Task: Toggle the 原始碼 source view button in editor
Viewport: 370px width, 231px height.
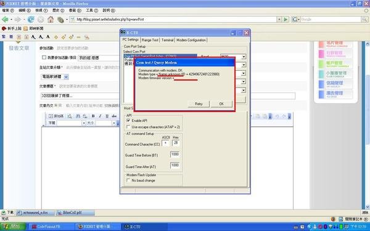Action: click(x=56, y=116)
